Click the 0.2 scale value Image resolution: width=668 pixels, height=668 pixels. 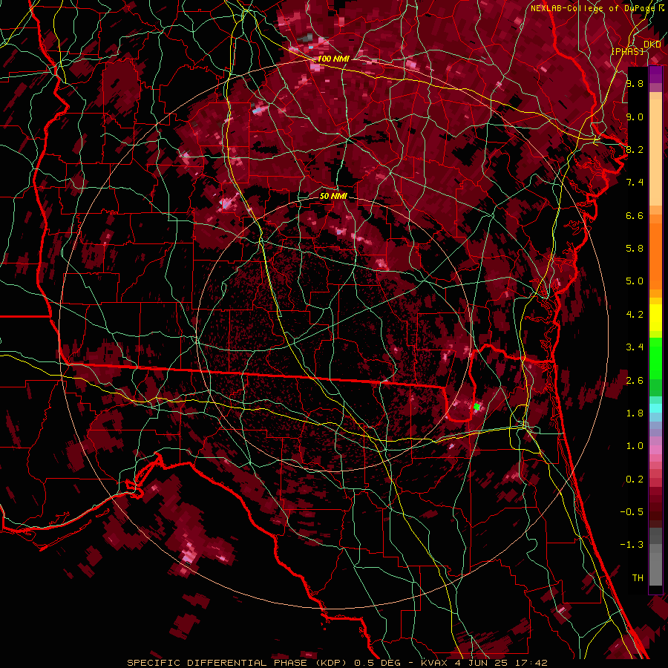tap(635, 479)
